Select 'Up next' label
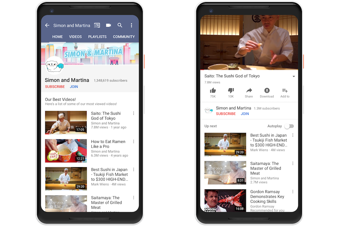 coord(211,126)
